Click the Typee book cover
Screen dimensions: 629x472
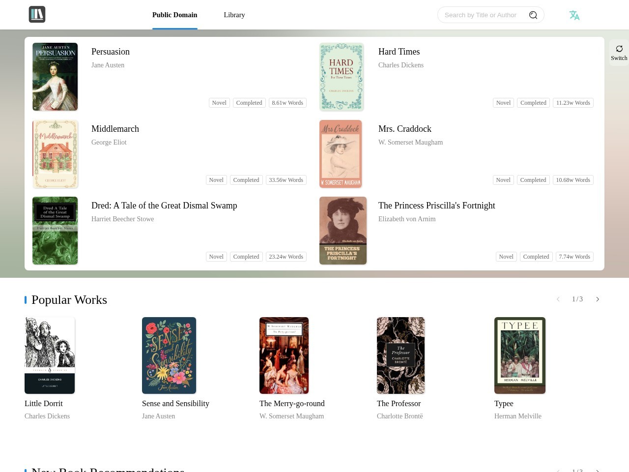(520, 355)
